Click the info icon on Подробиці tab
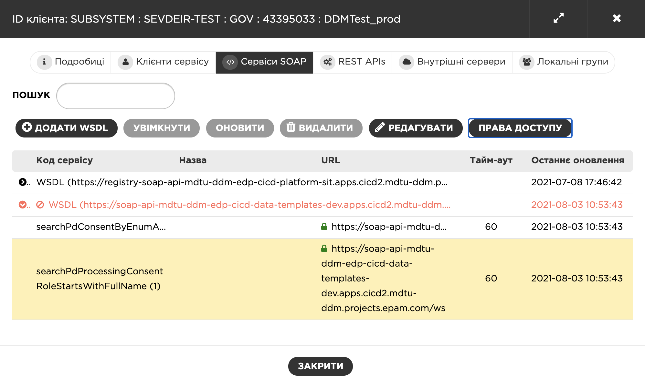 (x=44, y=62)
